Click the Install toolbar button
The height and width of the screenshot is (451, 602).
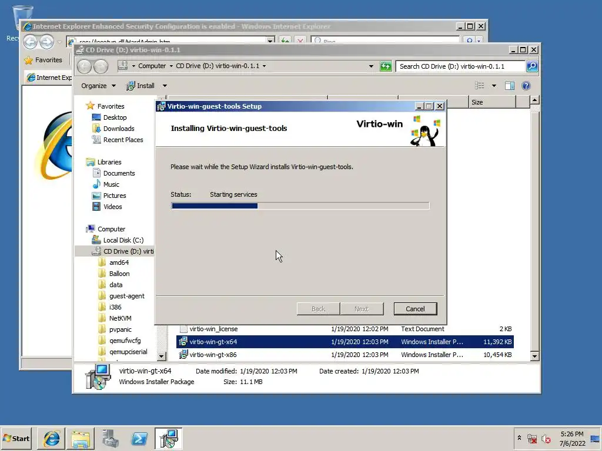[141, 86]
